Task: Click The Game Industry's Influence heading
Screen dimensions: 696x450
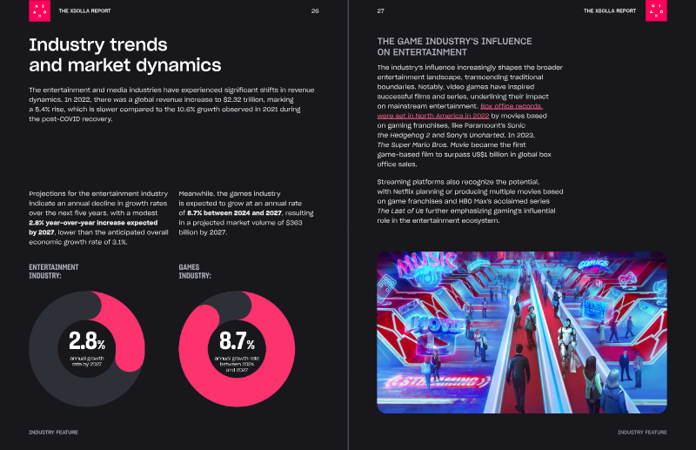Action: tap(454, 47)
